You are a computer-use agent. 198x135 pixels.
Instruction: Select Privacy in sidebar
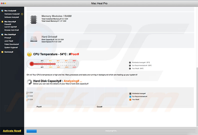point(8,38)
